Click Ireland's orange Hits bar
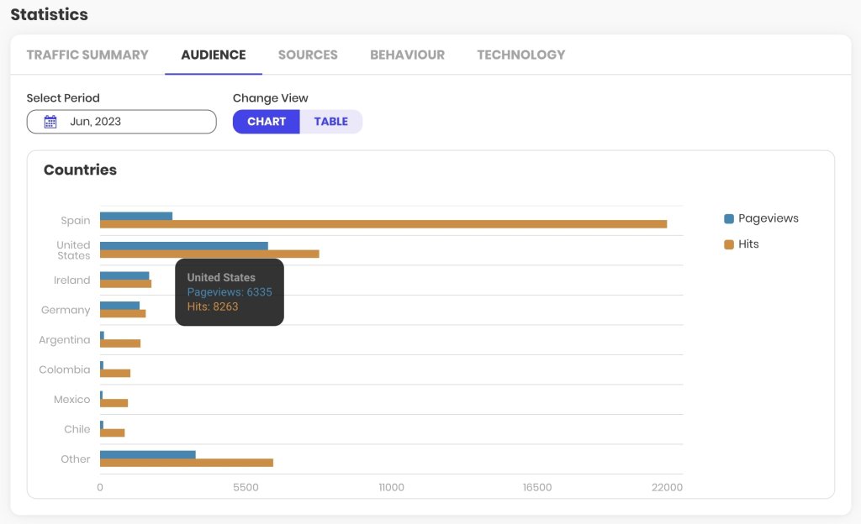 pyautogui.click(x=126, y=284)
